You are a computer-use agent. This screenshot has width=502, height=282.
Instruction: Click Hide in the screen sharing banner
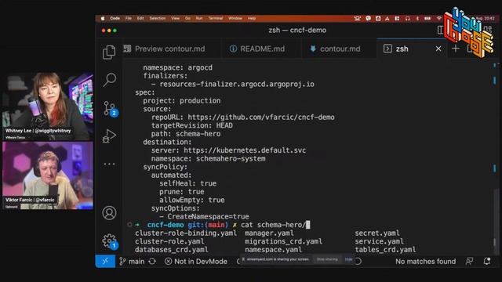[348, 259]
